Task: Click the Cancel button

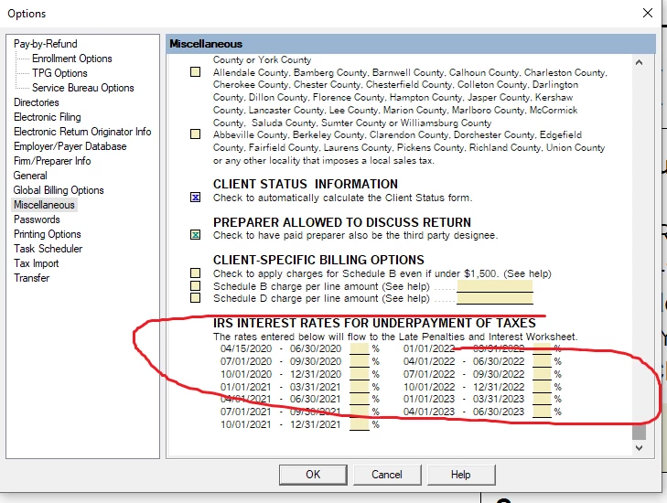Action: 387,475
